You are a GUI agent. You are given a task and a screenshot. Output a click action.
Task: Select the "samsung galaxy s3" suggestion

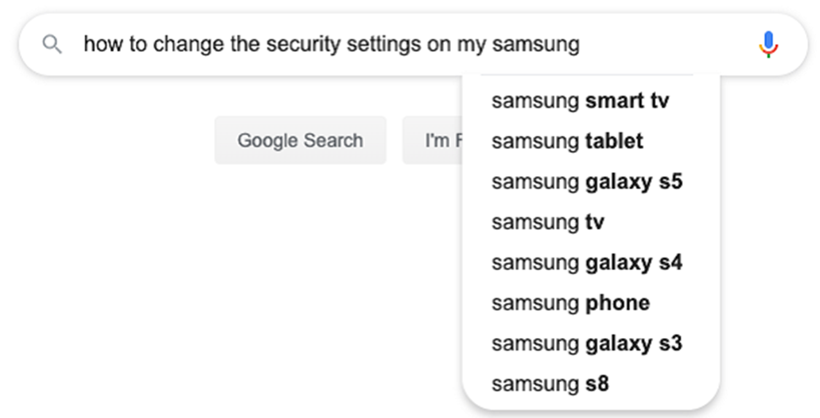[x=587, y=344]
